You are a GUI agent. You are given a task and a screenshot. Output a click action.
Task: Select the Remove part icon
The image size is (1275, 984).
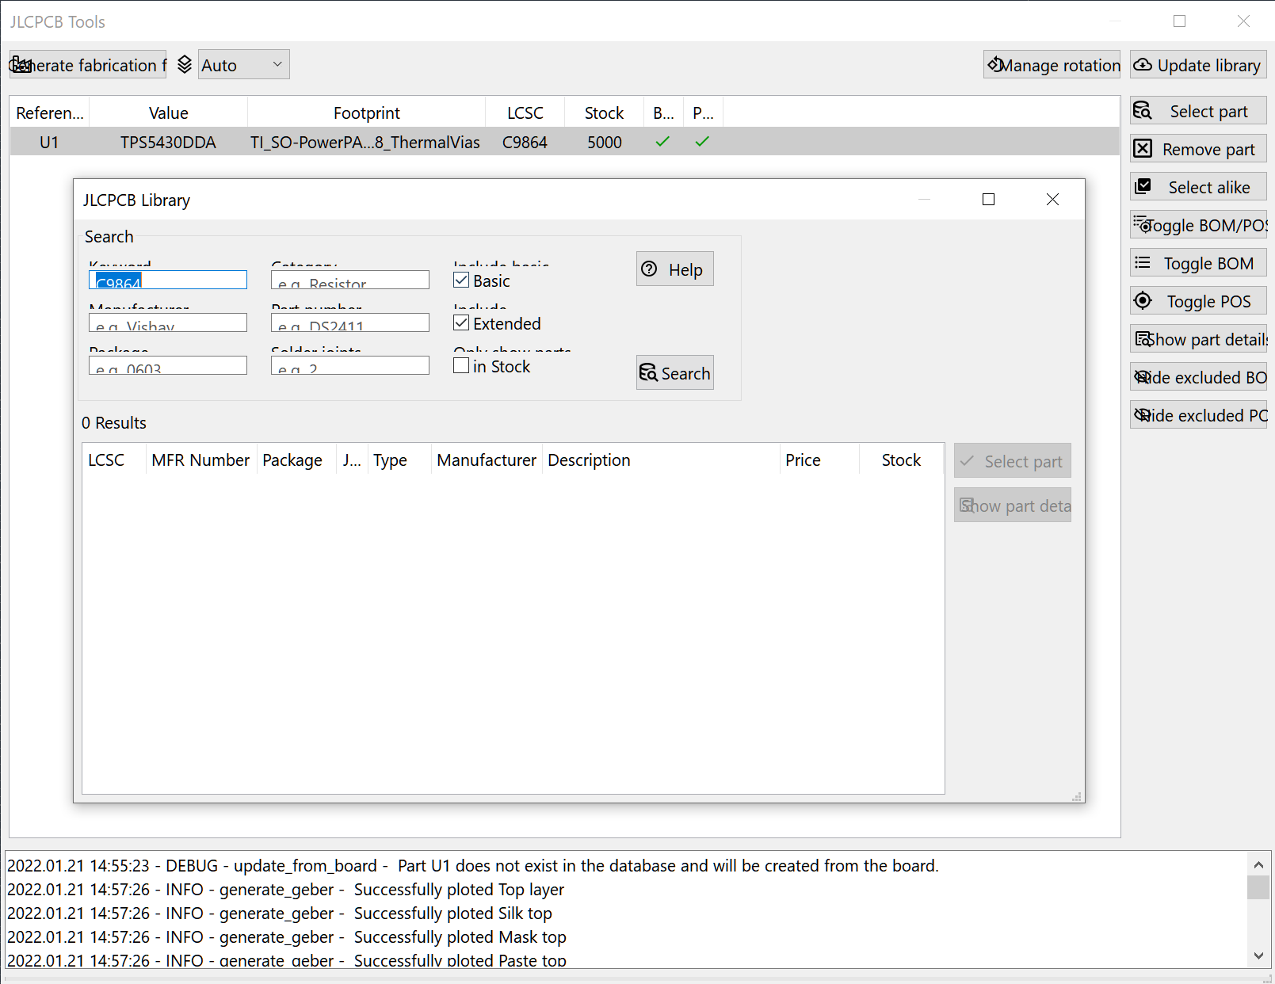(1143, 148)
